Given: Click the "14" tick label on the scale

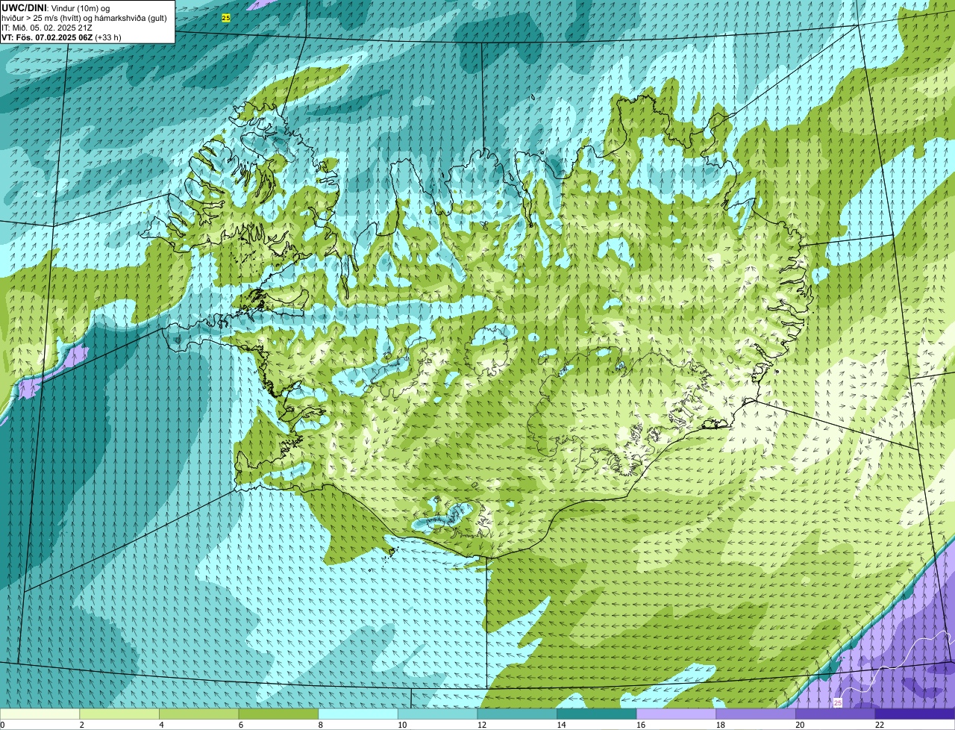Looking at the screenshot, I should tap(561, 725).
